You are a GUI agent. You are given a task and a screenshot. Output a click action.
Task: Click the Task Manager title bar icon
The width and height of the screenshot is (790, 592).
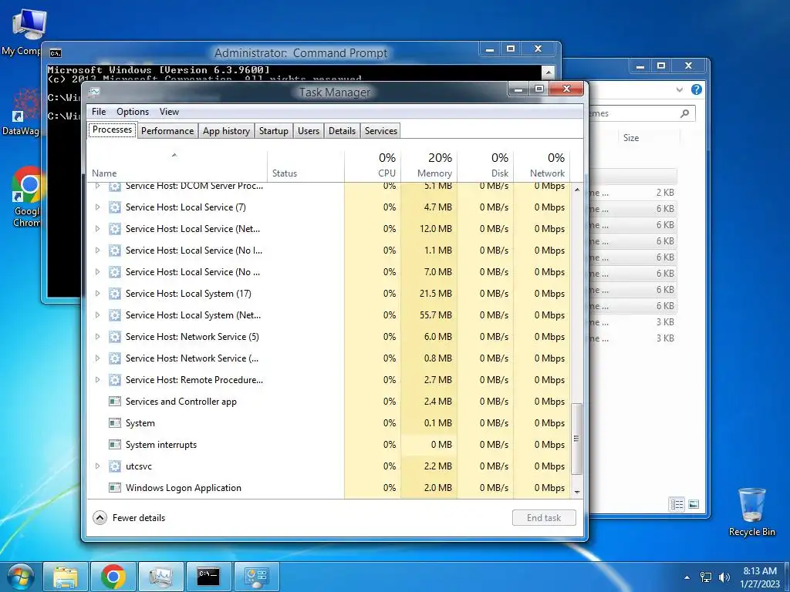(x=94, y=92)
